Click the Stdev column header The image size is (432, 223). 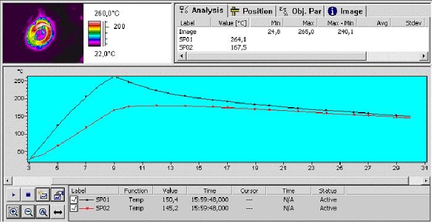(409, 23)
